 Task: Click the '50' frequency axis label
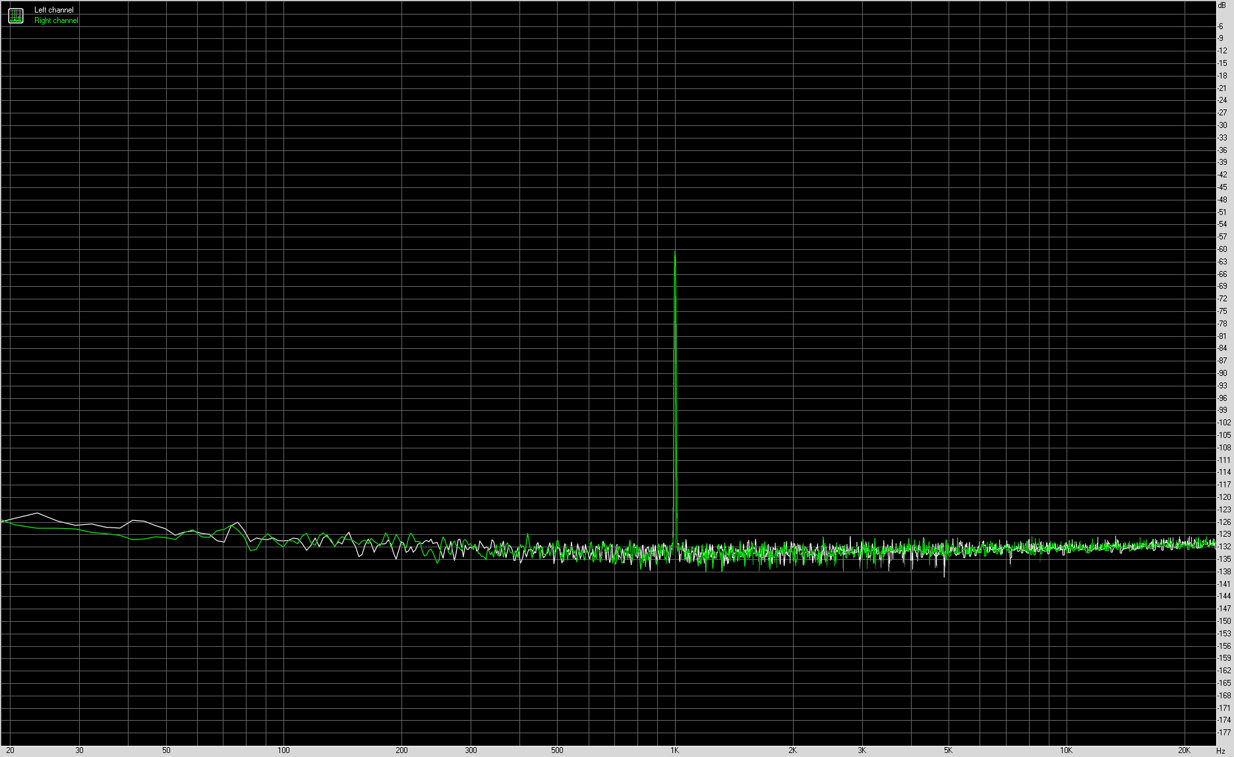166,750
